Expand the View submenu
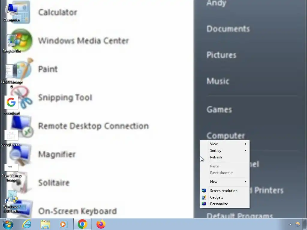Viewport: 307px width, 230px height. [225, 144]
